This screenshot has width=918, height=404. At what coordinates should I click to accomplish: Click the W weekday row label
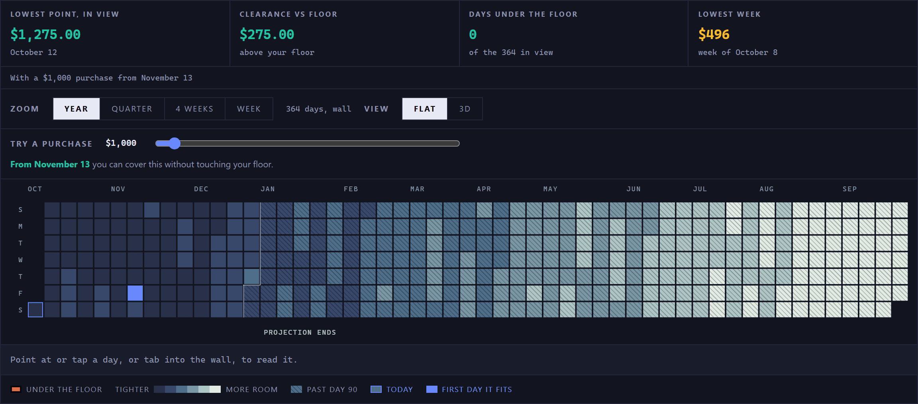pyautogui.click(x=20, y=260)
